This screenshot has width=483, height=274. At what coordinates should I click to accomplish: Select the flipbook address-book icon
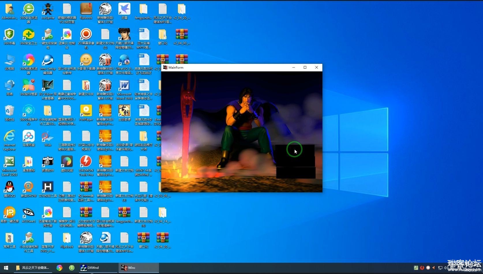point(86,12)
